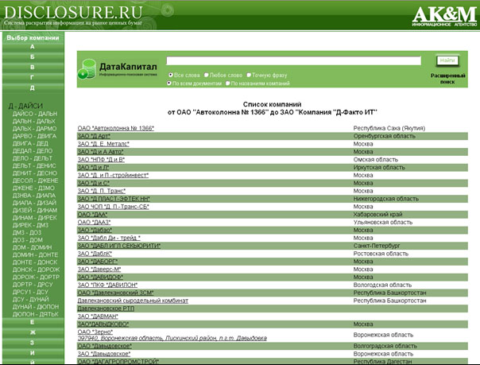Collapse letter Д in company selector
Image resolution: width=480 pixels, height=365 pixels.
pyautogui.click(x=33, y=88)
